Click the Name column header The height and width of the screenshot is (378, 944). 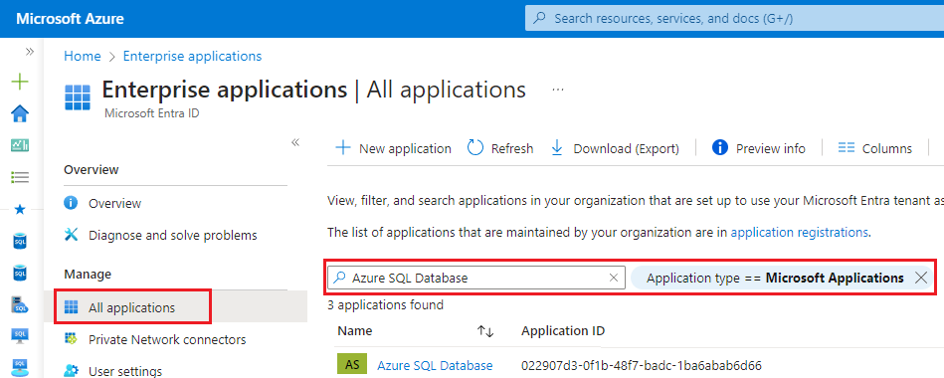(x=354, y=331)
